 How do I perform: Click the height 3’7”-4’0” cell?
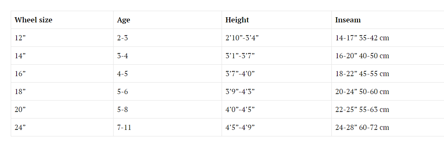(x=277, y=74)
